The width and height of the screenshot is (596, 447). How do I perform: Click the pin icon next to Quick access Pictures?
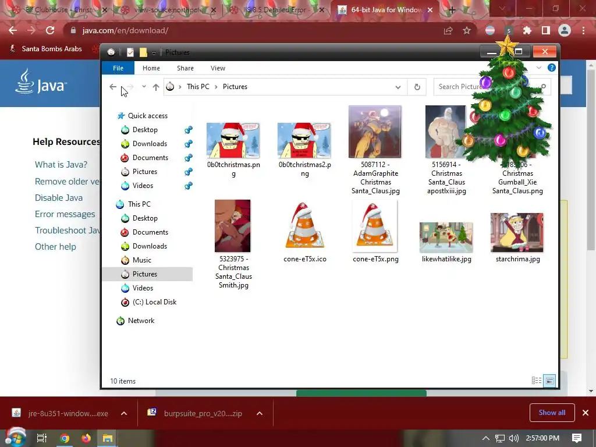189,172
